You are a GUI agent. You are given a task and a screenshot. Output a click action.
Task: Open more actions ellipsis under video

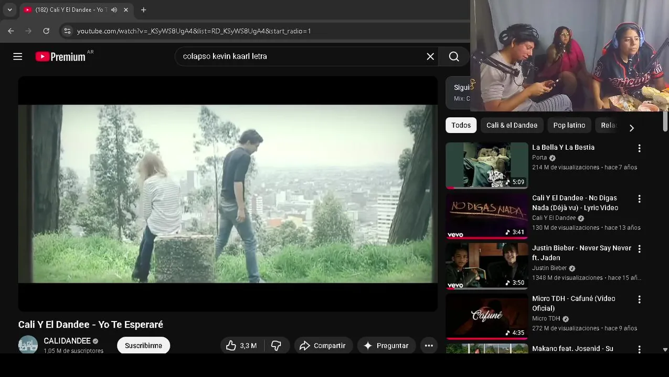tap(429, 346)
